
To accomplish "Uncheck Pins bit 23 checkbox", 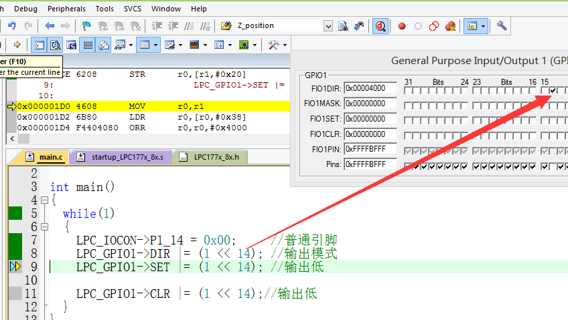I will pyautogui.click(x=476, y=166).
